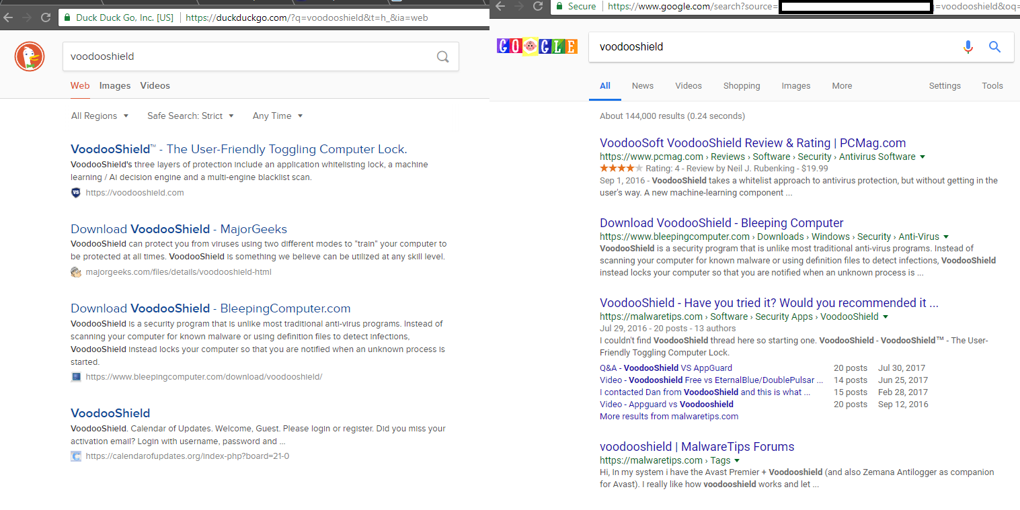
Task: Open Google's More search categories menu
Action: [x=842, y=85]
